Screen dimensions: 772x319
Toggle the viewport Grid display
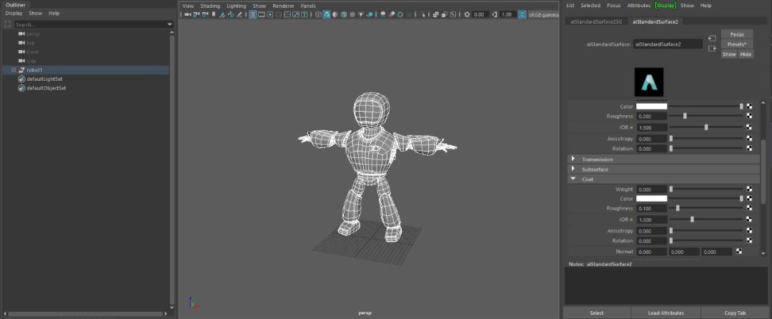pos(252,15)
